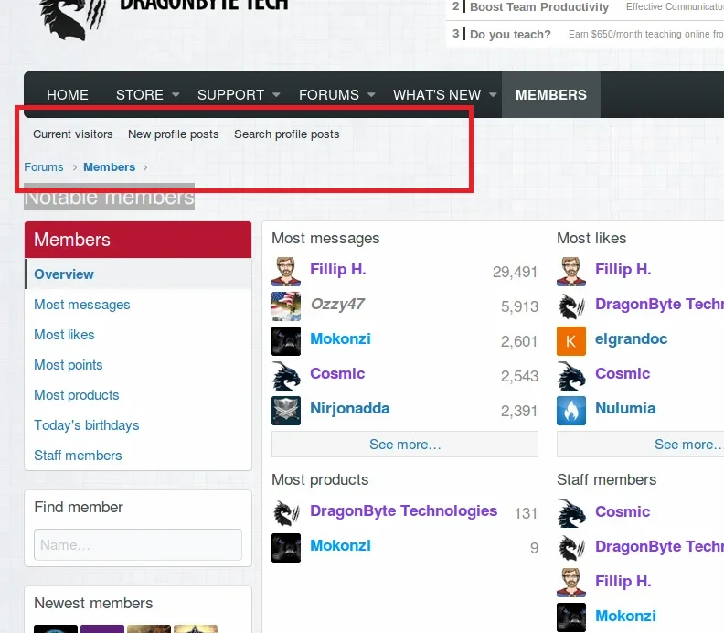Expand the Support menu dropdown arrow
Image resolution: width=724 pixels, height=633 pixels.
click(x=276, y=95)
